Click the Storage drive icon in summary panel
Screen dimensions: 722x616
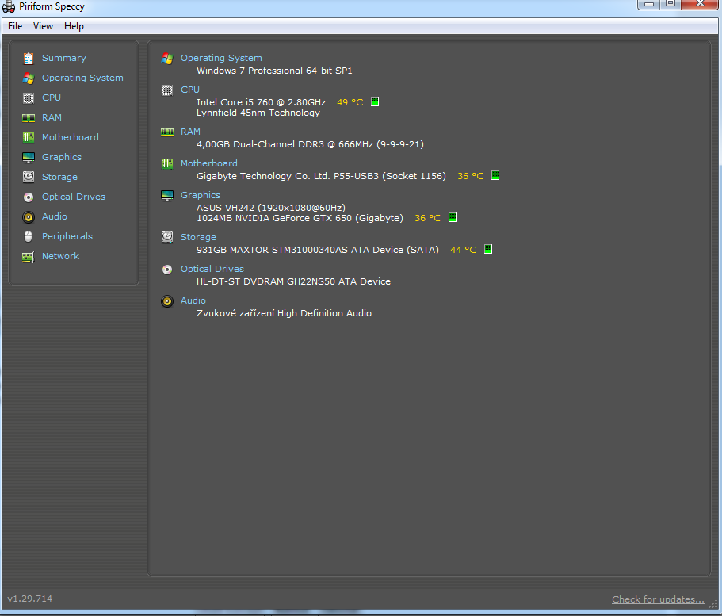tap(167, 237)
